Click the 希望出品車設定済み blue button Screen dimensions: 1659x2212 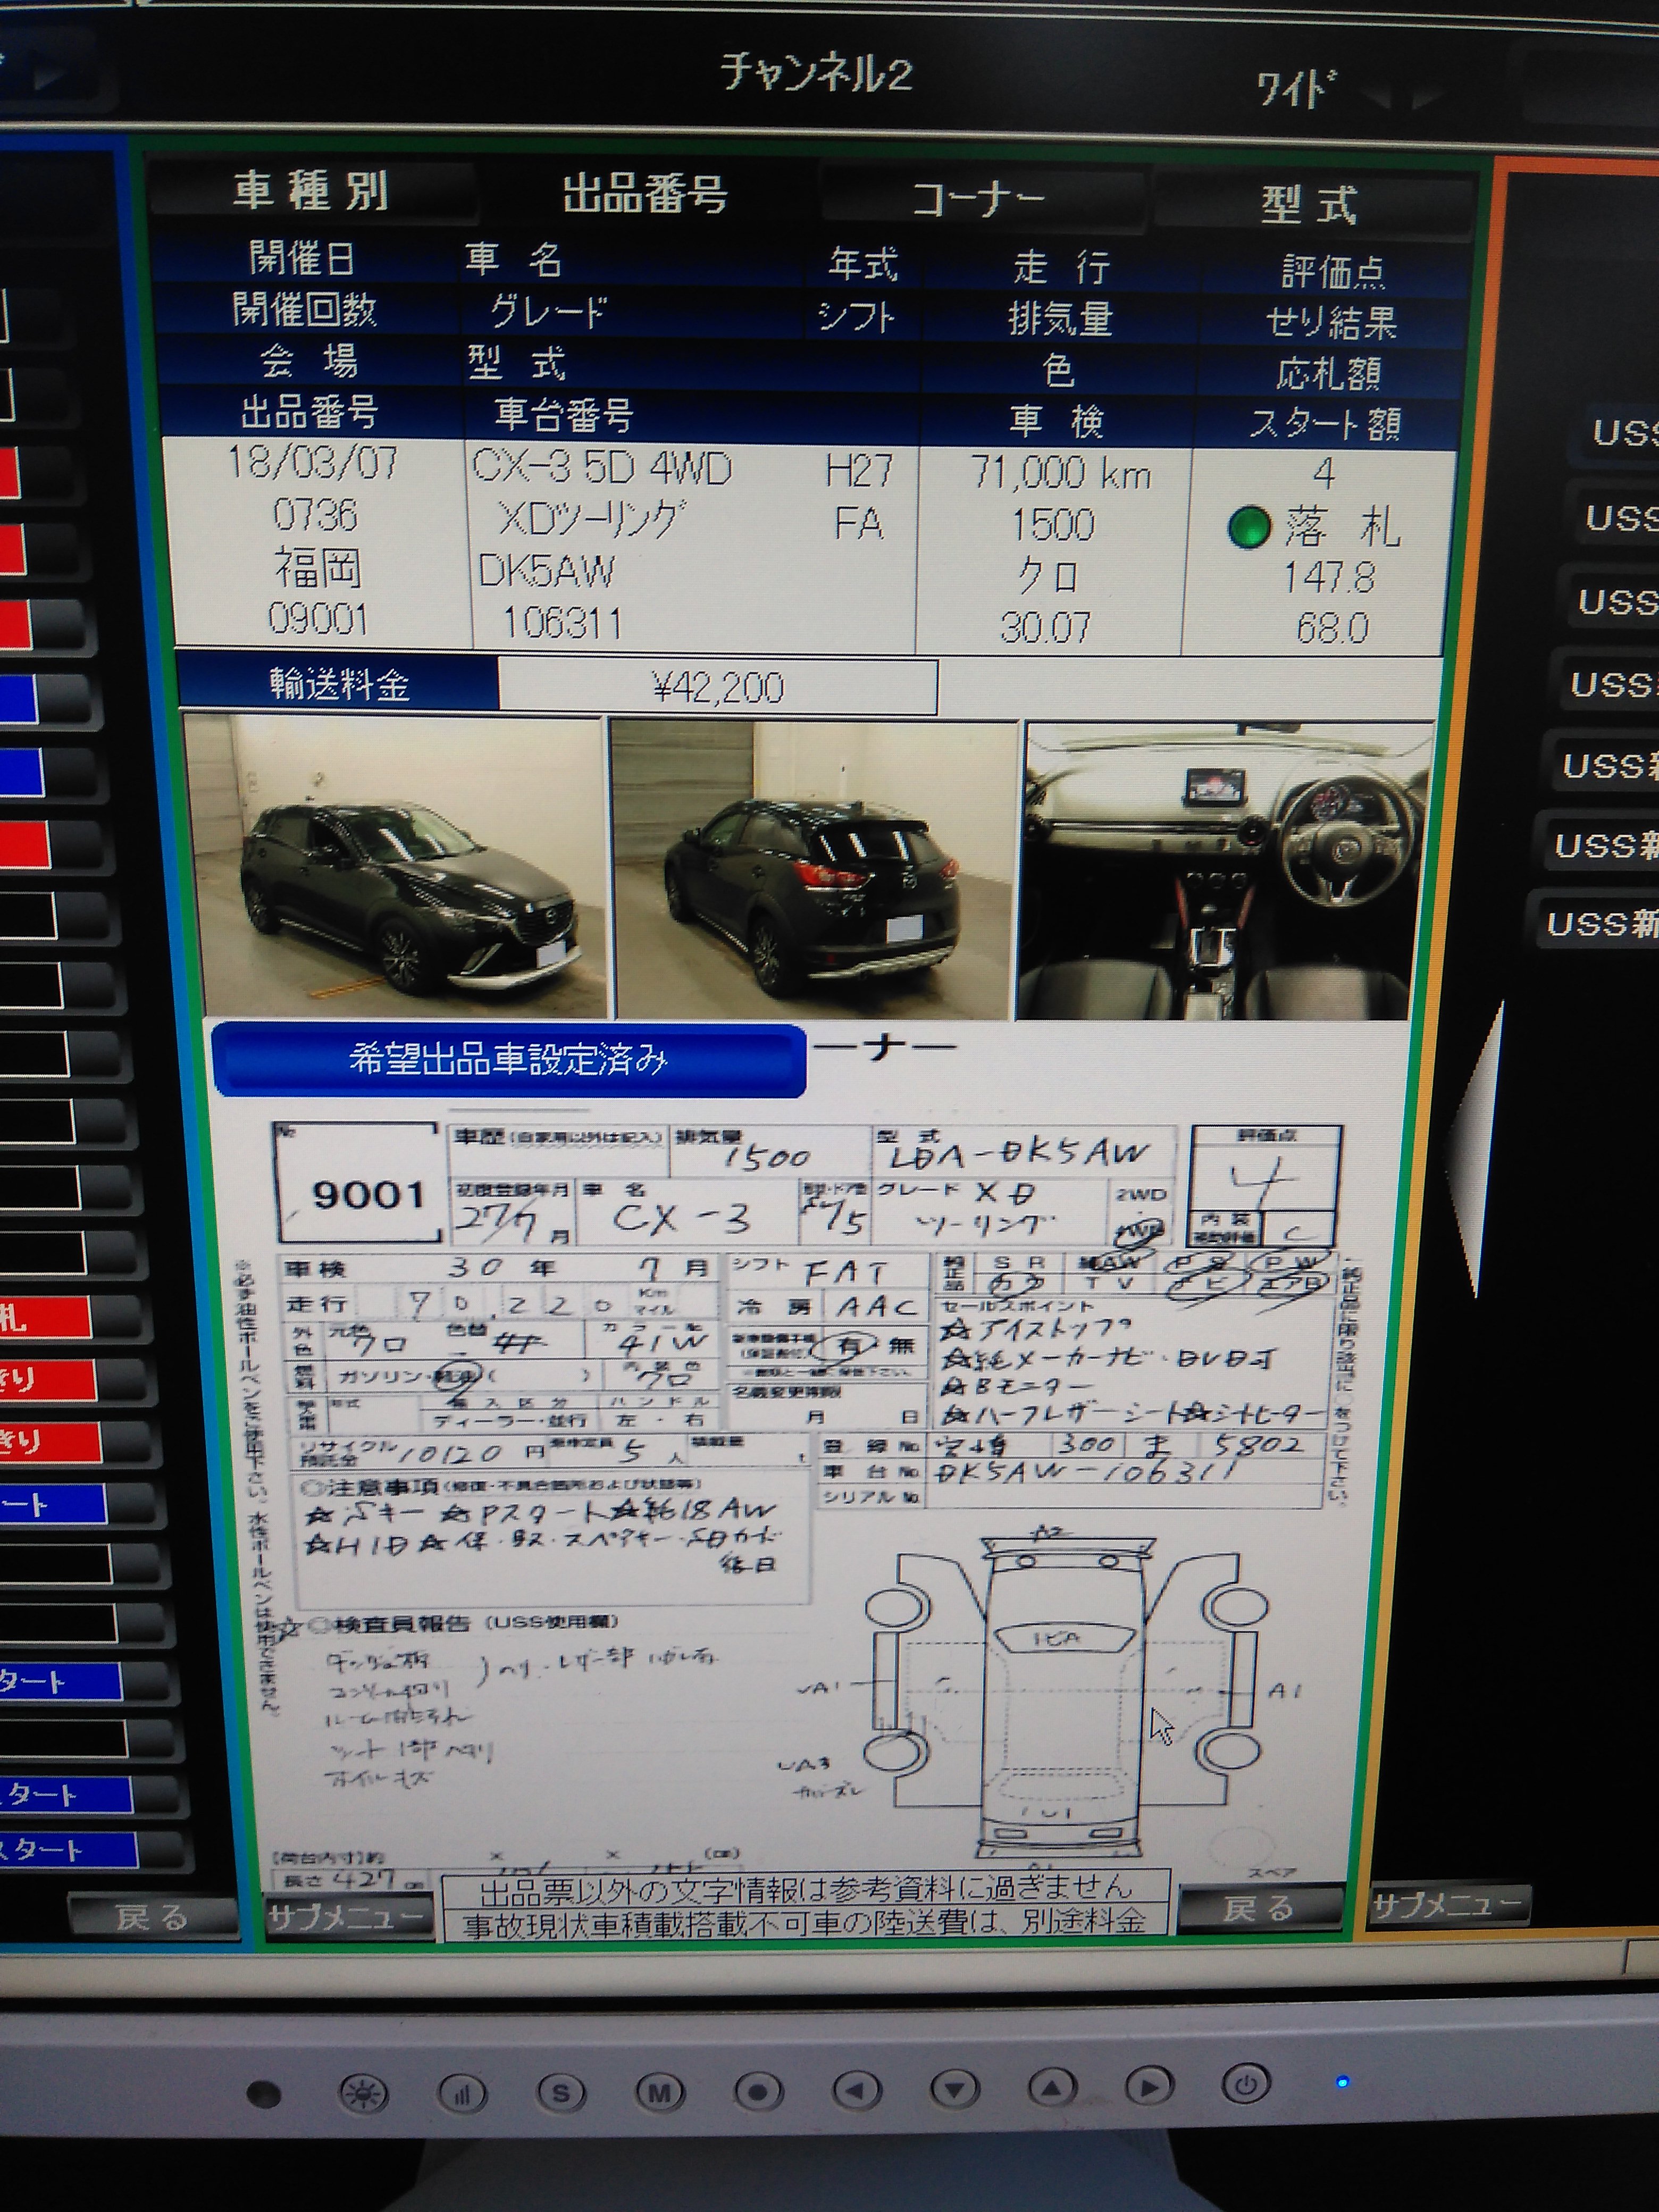(508, 1059)
